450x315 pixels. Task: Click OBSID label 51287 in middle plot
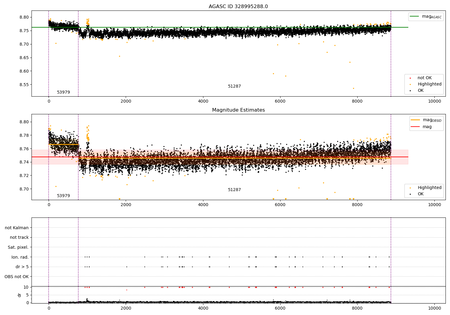234,190
